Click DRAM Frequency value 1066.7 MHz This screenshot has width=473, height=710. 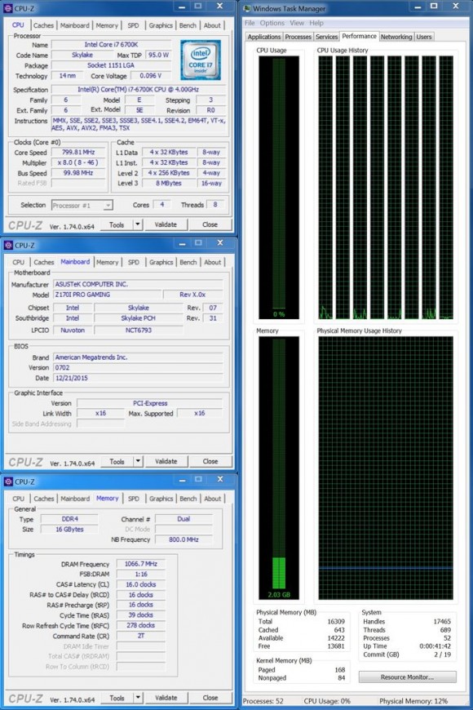tap(141, 564)
